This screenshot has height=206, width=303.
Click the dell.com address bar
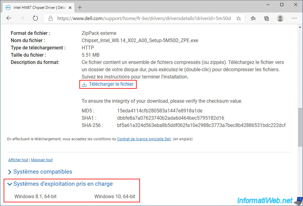click(x=144, y=18)
